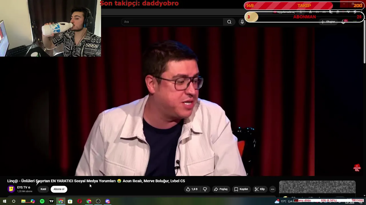Click the YouTube search magnifier icon
Screen dimensions: 366x205
coord(229,22)
